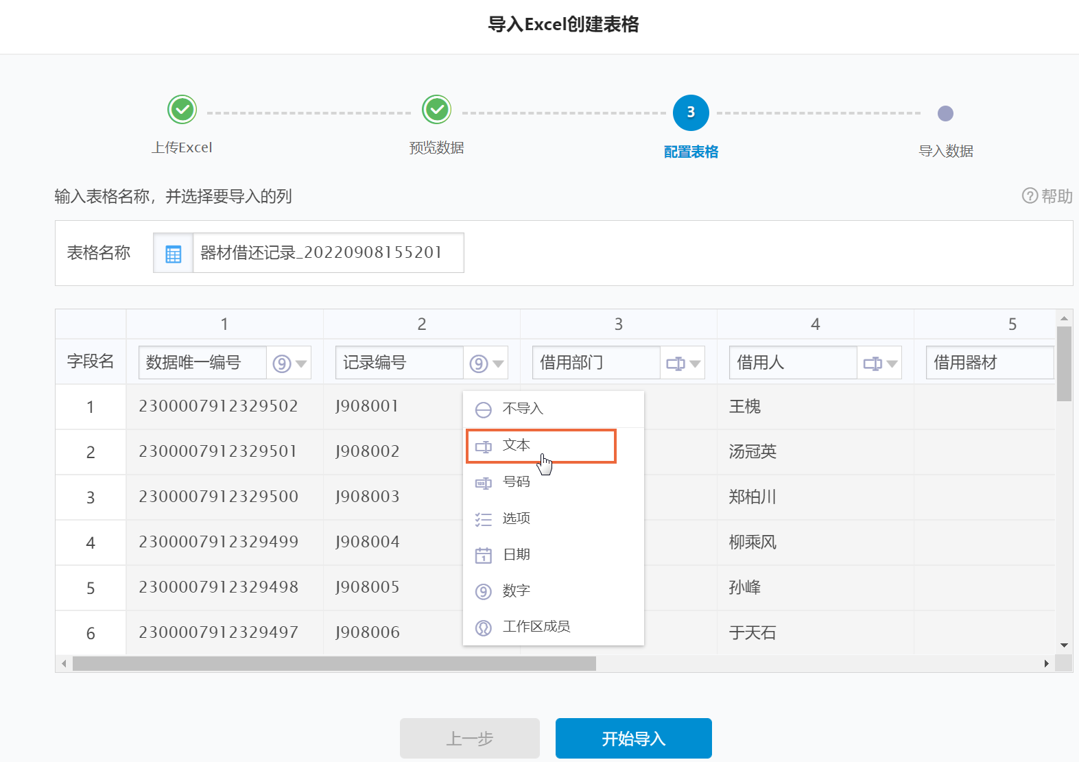Screen dimensions: 1079x762
Task: Click the table icon beside table name
Action: (x=174, y=254)
